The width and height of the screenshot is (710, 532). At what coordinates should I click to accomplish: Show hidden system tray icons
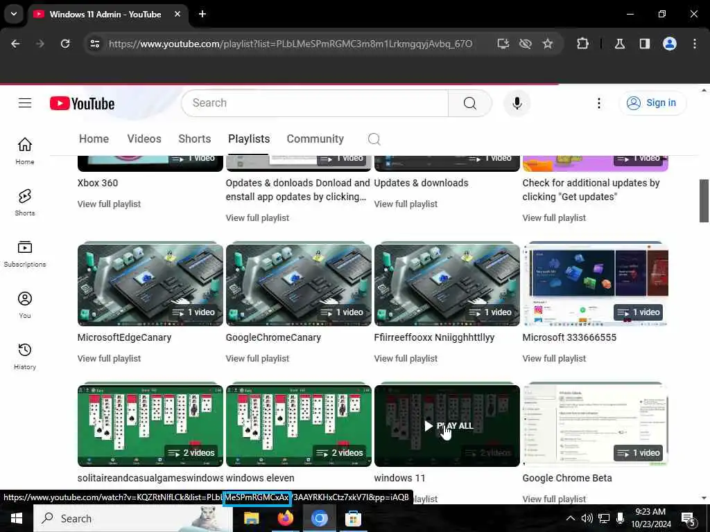point(571,518)
